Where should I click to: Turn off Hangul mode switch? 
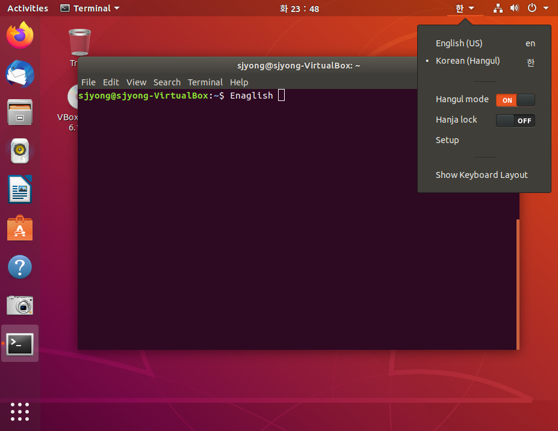click(x=515, y=100)
